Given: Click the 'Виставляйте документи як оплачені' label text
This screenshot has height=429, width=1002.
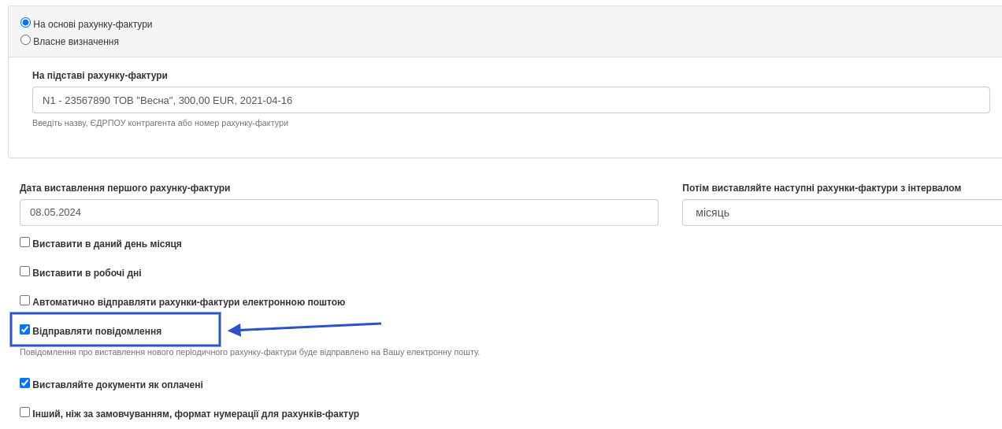Looking at the screenshot, I should [118, 385].
